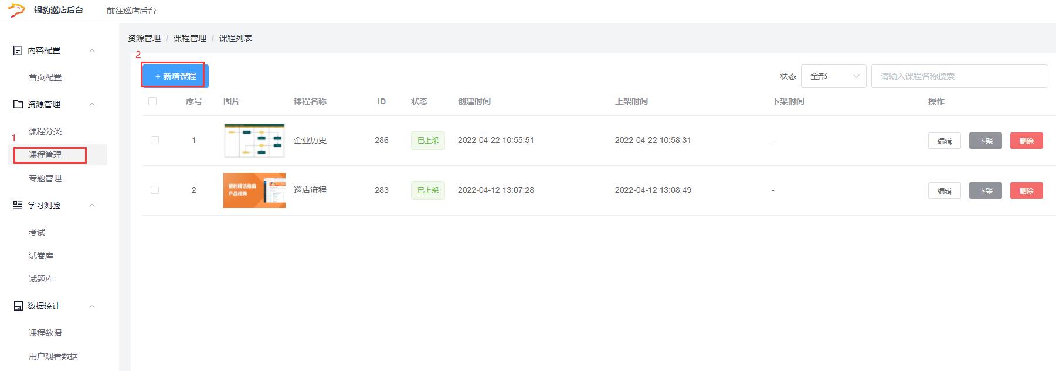Image resolution: width=1056 pixels, height=371 pixels.
Task: Open the 巡店流程 course thumbnail
Action: [x=254, y=190]
